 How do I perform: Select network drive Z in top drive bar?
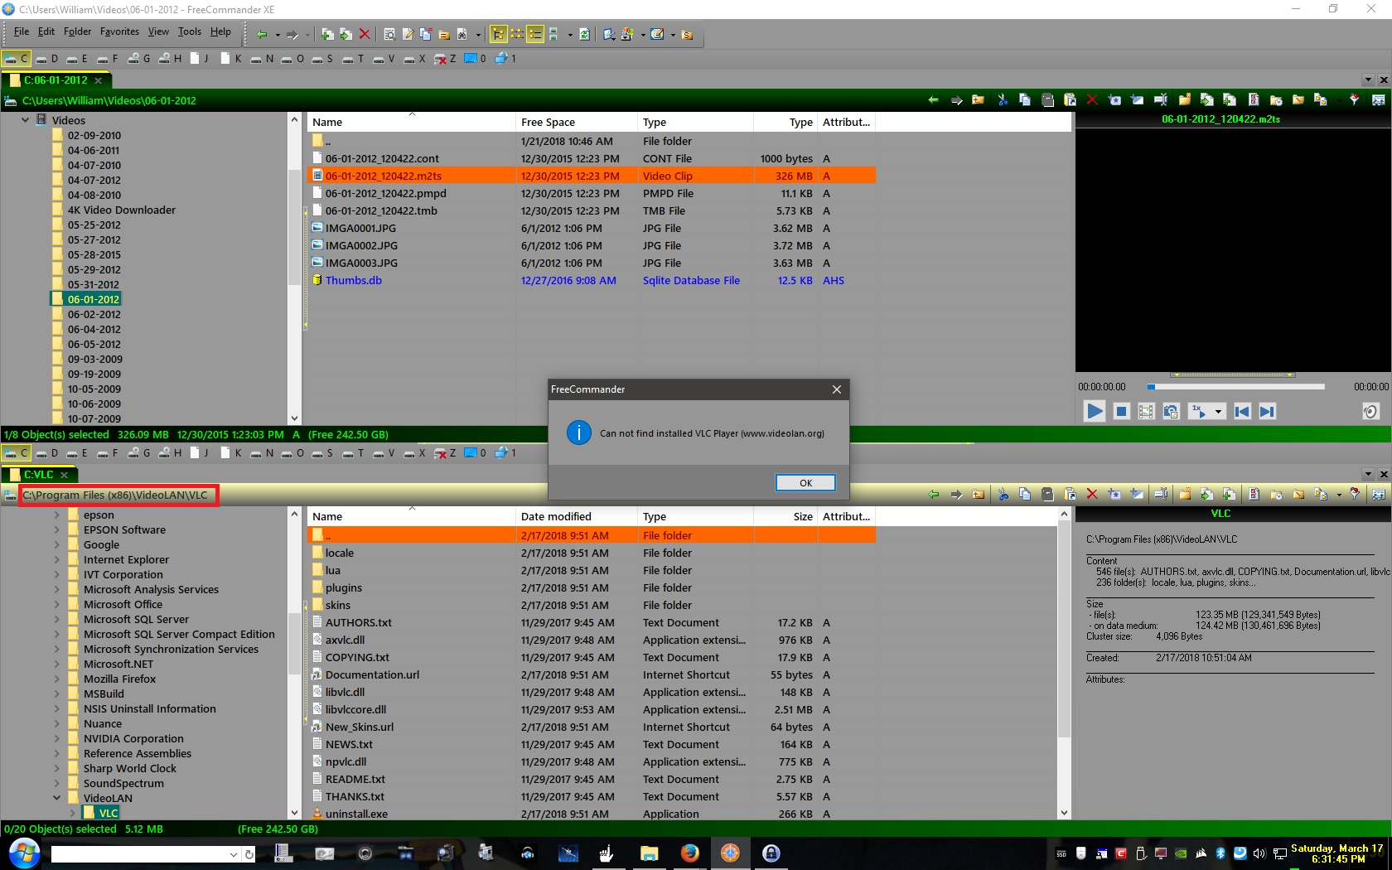click(x=447, y=59)
